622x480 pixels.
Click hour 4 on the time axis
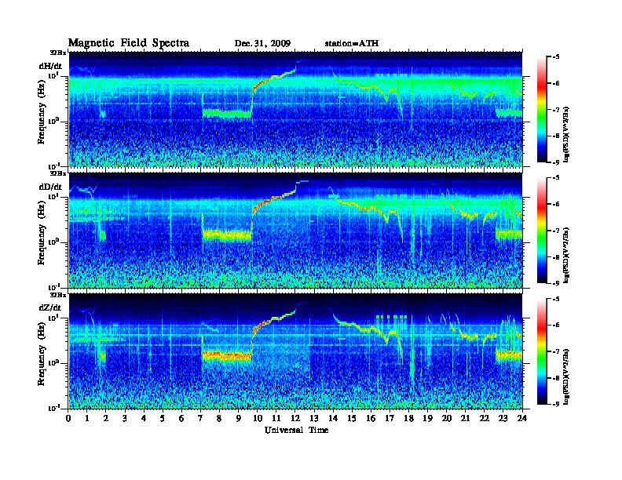point(144,418)
